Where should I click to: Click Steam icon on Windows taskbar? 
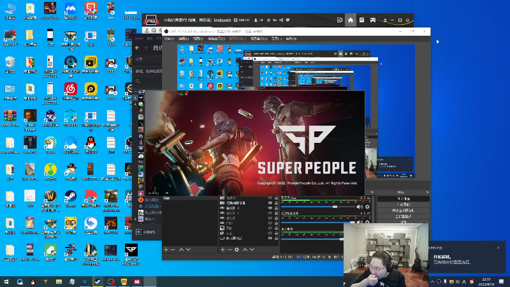coord(98,282)
